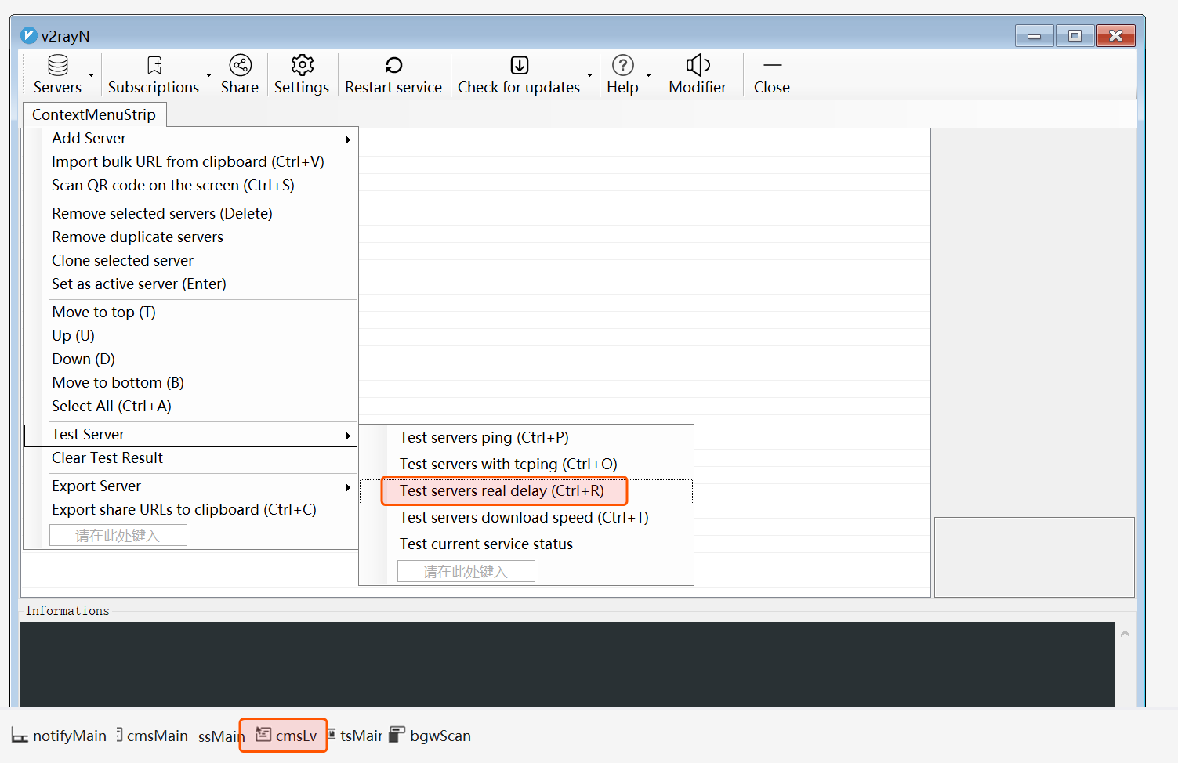Click the Informations panel scroll up arrow
This screenshot has width=1178, height=763.
(1125, 634)
